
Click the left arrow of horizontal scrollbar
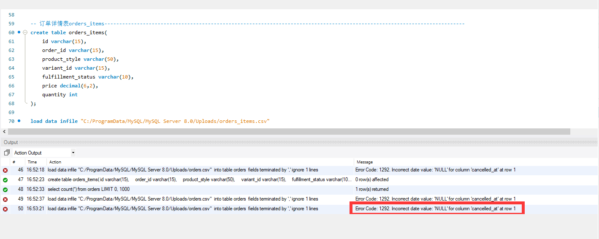[x=4, y=132]
